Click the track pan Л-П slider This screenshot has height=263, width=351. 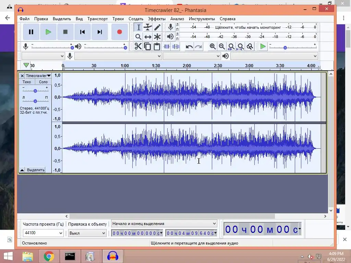[x=35, y=101]
